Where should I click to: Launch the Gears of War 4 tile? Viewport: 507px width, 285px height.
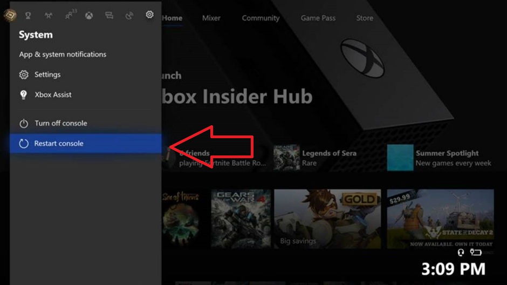click(x=241, y=219)
